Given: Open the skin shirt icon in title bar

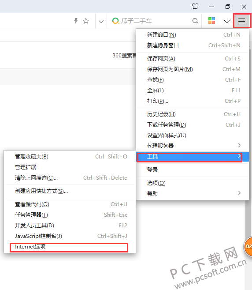Looking at the screenshot, I should point(195,7).
